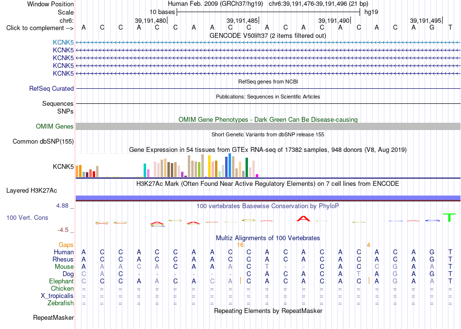Click the magenta bar ending GTEx chart

pos(257,176)
